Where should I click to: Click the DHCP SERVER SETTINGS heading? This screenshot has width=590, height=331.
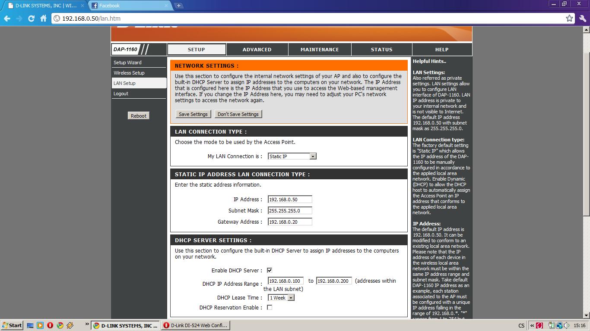(213, 240)
